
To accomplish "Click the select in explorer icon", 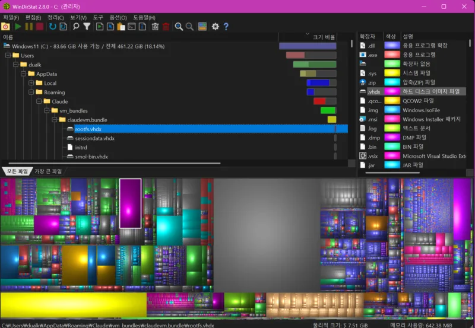I will (110, 27).
